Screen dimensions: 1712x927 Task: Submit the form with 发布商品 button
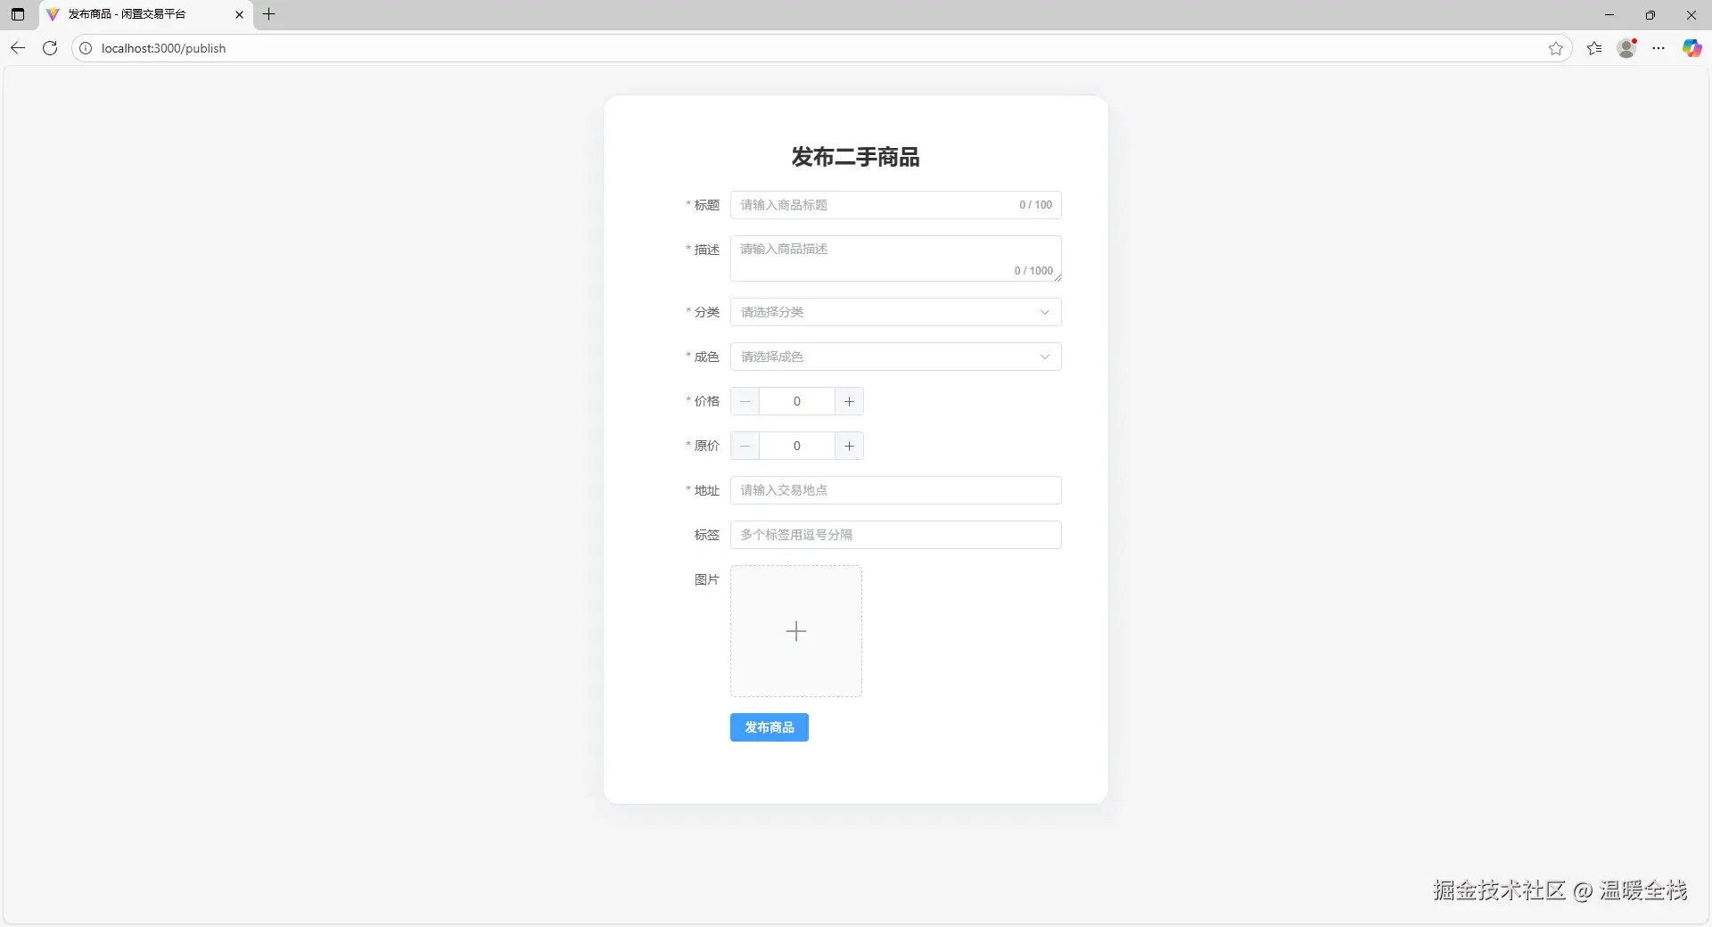tap(770, 727)
